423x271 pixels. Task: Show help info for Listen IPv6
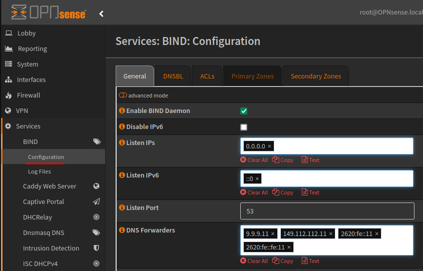(122, 175)
